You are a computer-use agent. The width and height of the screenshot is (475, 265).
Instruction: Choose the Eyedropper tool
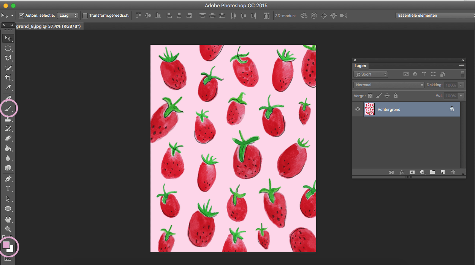[x=8, y=87]
